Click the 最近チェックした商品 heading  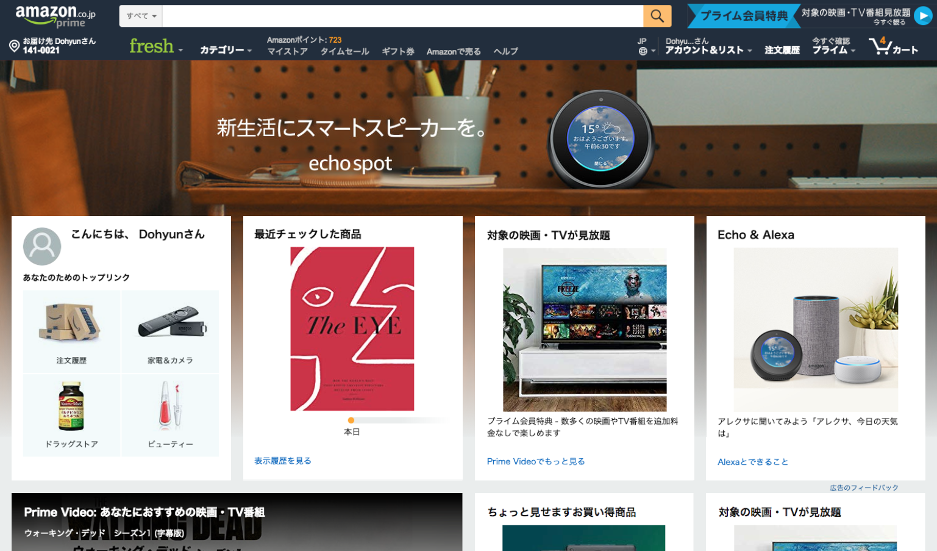(308, 234)
